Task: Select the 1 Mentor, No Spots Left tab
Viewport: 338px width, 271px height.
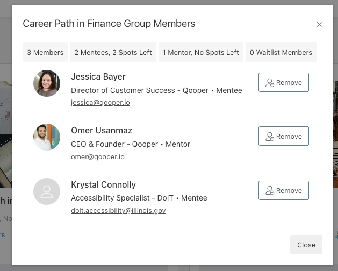Action: pyautogui.click(x=200, y=52)
